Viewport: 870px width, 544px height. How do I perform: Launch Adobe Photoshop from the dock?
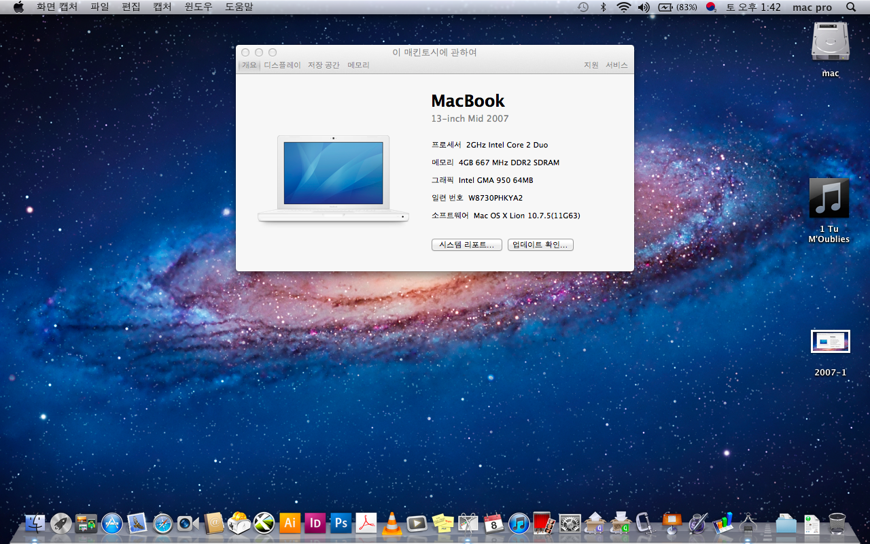[x=341, y=522]
